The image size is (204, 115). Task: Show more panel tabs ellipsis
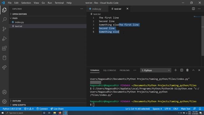click(135, 70)
